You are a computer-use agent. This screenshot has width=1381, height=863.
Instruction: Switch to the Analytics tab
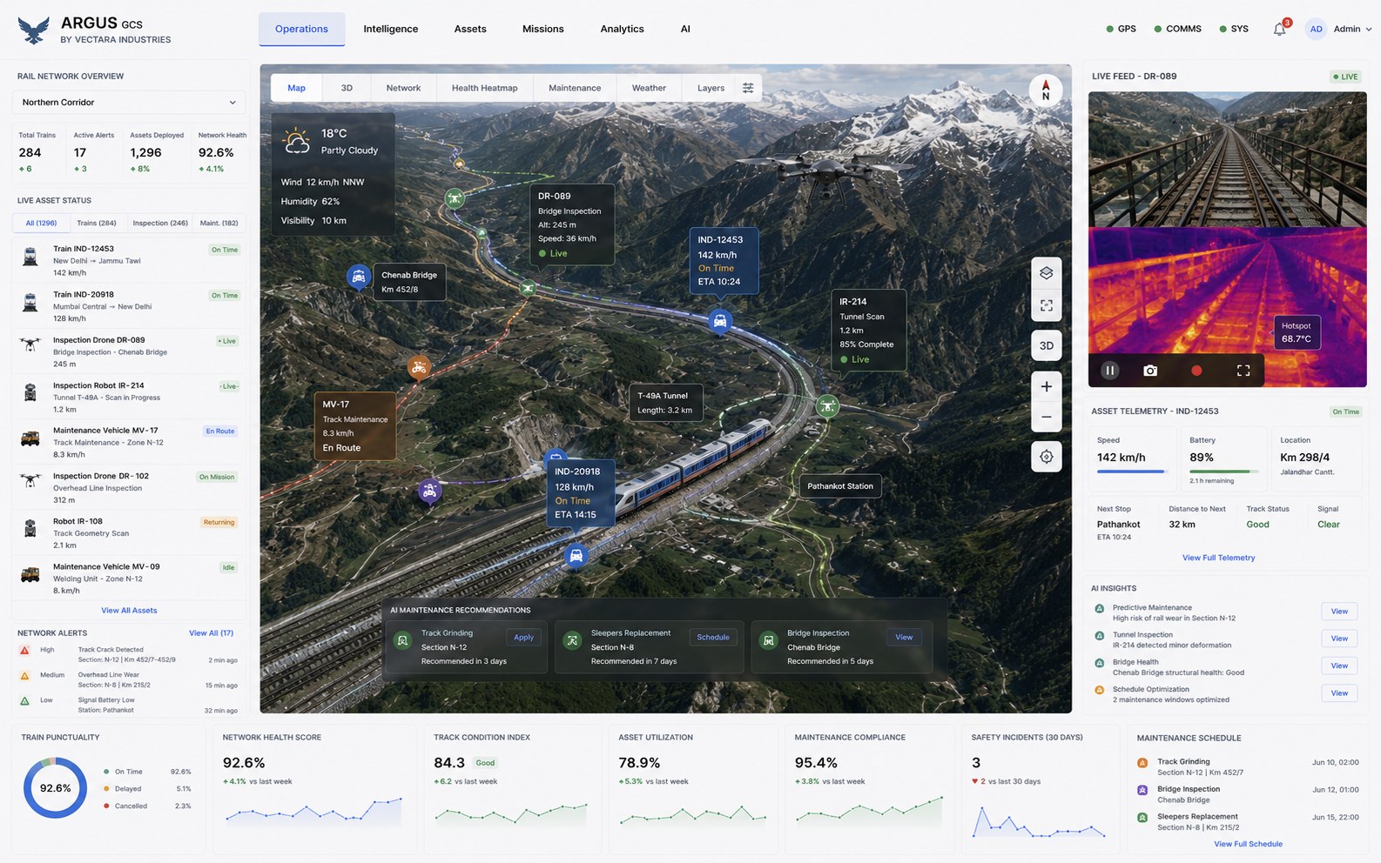pos(623,29)
